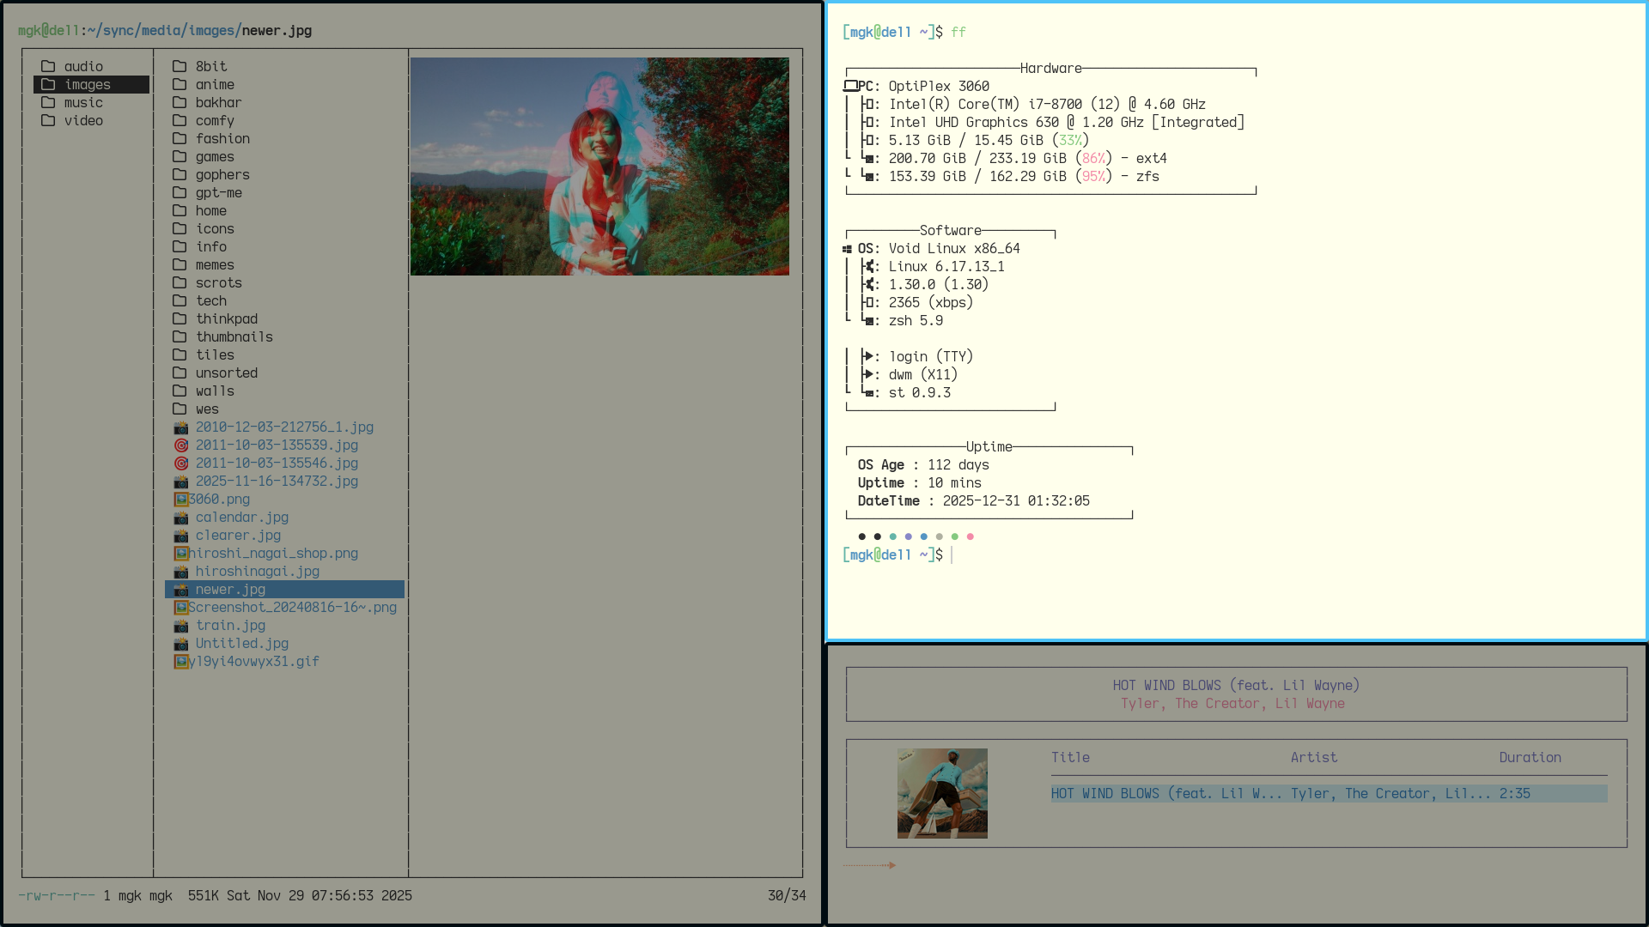Open the music directory in left pane
1649x927 pixels.
click(x=83, y=103)
